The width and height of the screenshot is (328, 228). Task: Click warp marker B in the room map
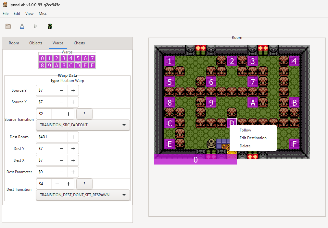point(294,102)
